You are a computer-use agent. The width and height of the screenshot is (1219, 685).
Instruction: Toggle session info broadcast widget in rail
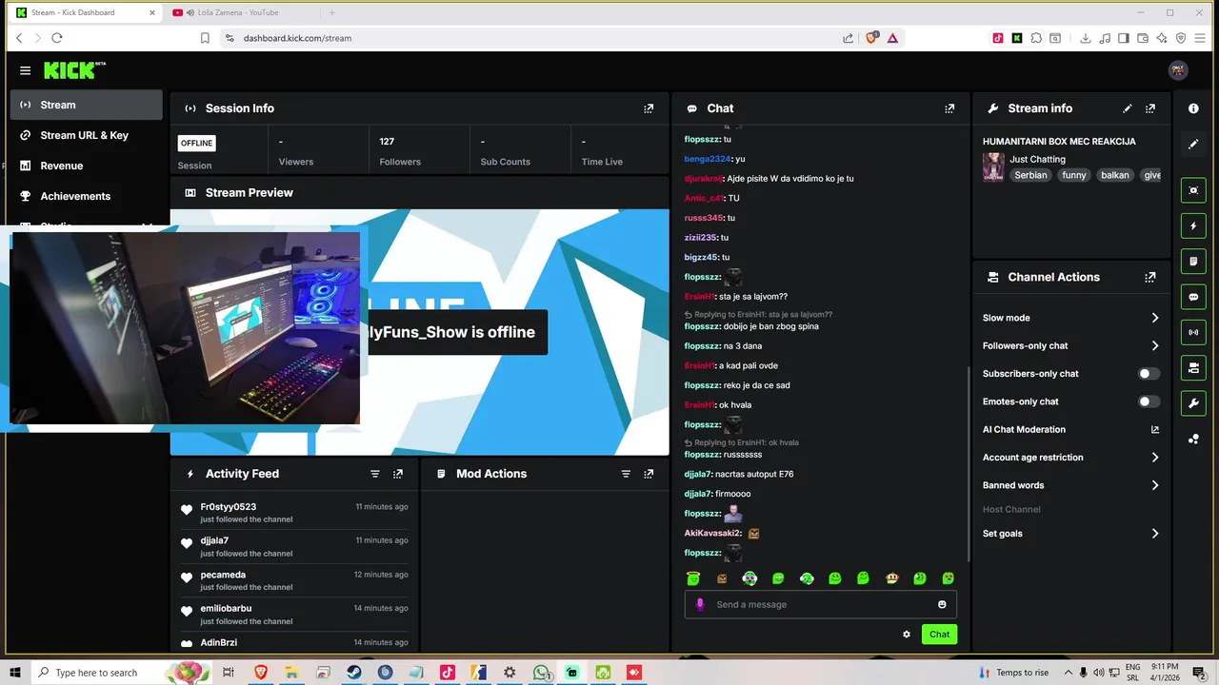pyautogui.click(x=1193, y=332)
